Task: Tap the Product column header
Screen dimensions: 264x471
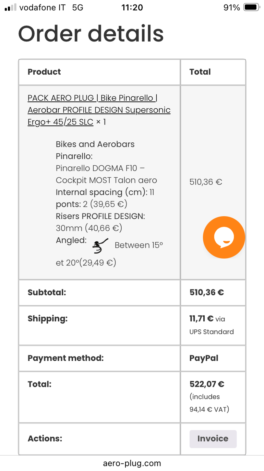Action: tap(44, 72)
